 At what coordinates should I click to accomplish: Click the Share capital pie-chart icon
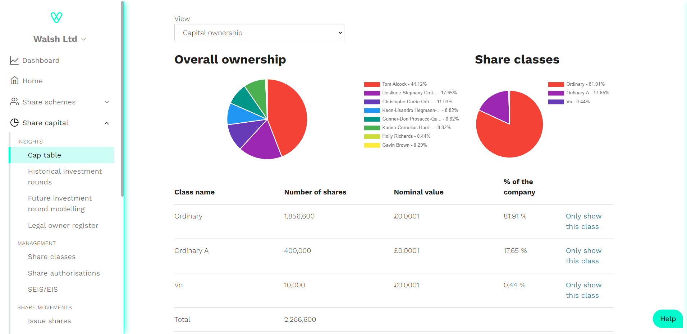14,122
